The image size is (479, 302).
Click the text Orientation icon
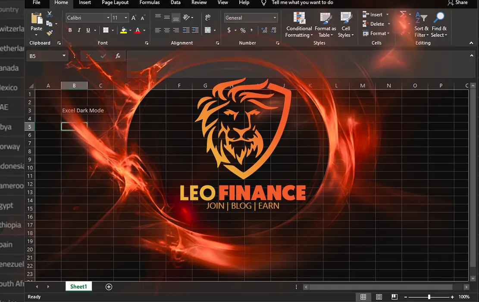click(x=186, y=18)
